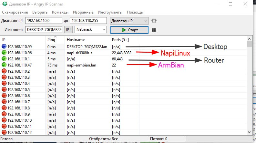256x143 pixels.
Task: Open the Сканирование menu
Action: tap(15, 12)
